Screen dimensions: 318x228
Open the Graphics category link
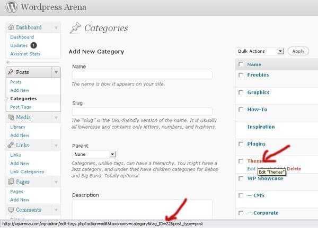pos(259,92)
